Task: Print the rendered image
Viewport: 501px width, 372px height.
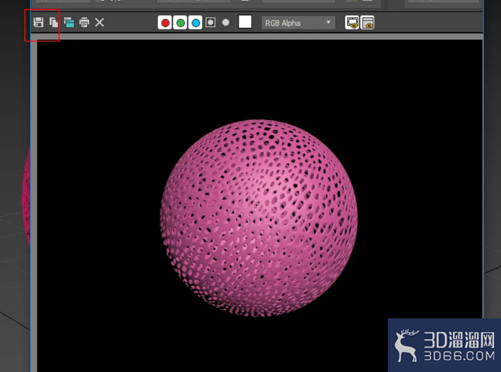Action: tap(85, 23)
